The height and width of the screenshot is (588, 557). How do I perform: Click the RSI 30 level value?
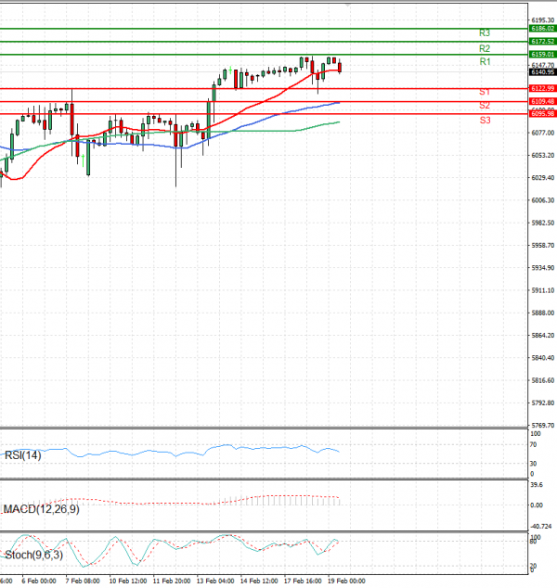point(534,464)
